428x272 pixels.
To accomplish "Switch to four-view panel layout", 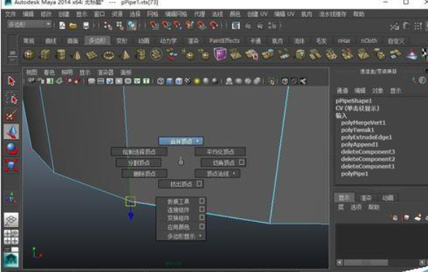I will tap(11, 237).
